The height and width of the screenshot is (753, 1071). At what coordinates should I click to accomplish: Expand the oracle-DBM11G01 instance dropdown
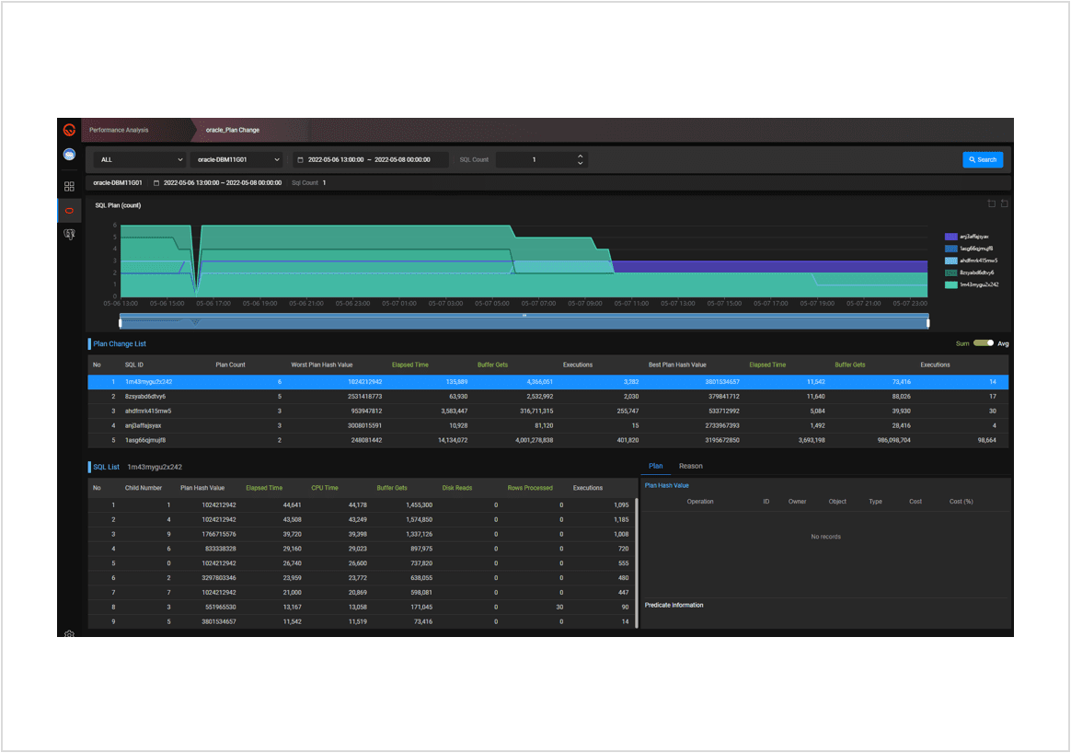[x=237, y=159]
